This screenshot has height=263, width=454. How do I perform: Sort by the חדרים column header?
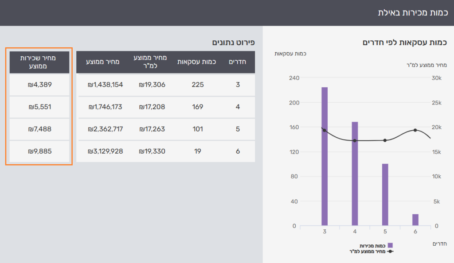(237, 62)
